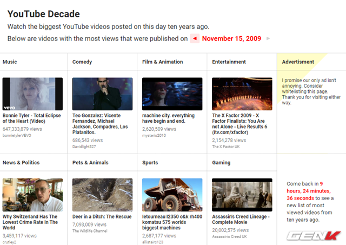Play the machine city video thumbnail
346x245 pixels.
(x=172, y=94)
